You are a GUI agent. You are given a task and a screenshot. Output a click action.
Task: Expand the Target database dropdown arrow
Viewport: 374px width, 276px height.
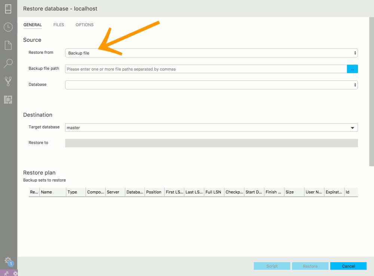tap(352, 128)
